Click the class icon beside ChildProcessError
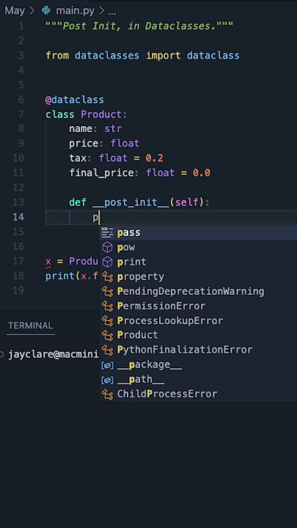The height and width of the screenshot is (528, 297). click(107, 395)
